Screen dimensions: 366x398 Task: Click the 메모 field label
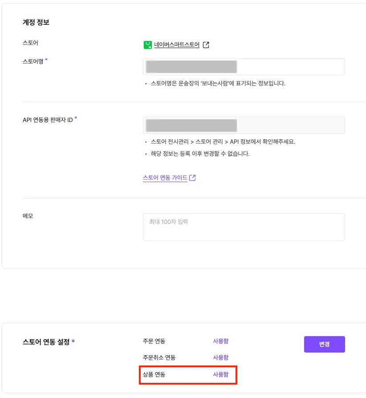click(x=28, y=216)
